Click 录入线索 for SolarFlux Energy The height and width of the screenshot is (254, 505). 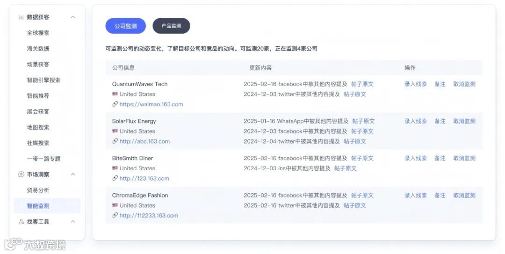416,121
